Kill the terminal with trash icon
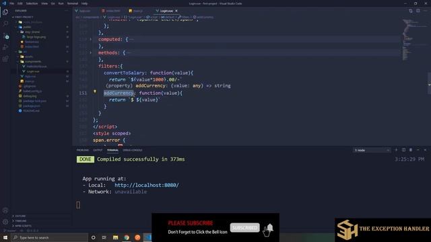Screen dimensions: 431x242 [x=411, y=150]
